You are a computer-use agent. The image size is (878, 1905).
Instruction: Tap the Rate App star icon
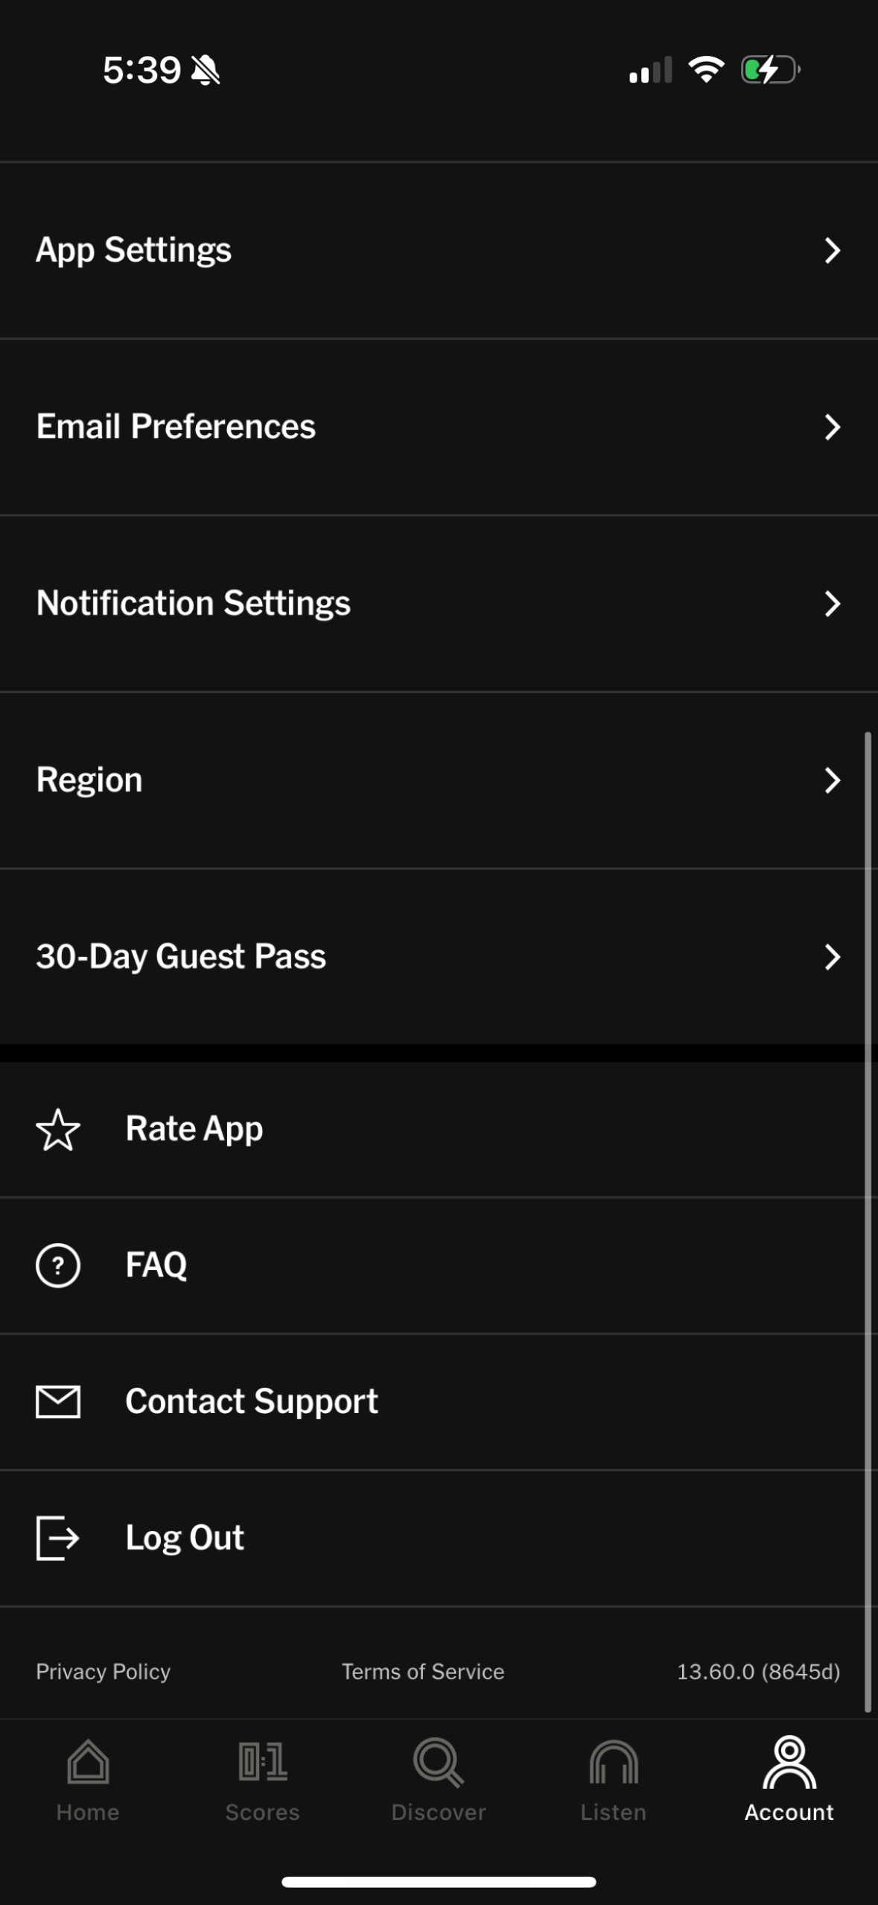coord(58,1130)
